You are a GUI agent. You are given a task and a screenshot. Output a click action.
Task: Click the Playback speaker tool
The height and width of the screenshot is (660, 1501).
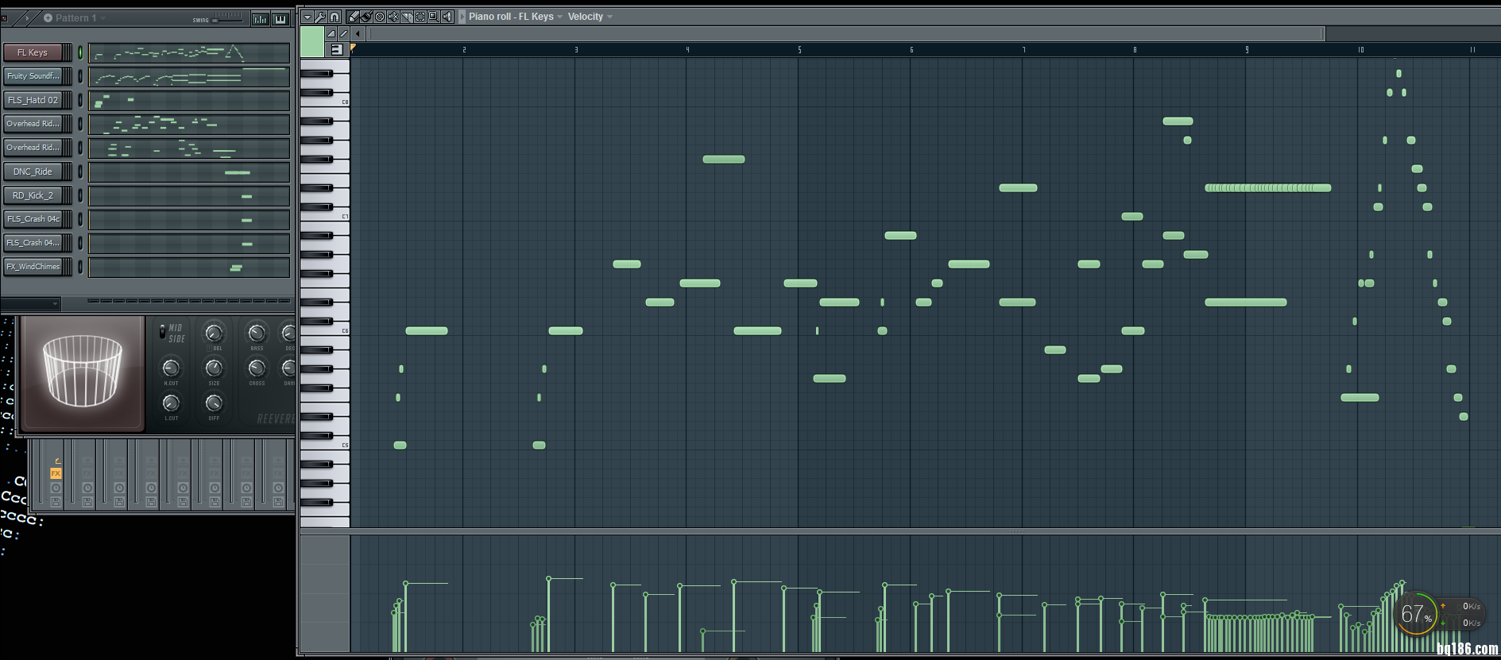(447, 17)
